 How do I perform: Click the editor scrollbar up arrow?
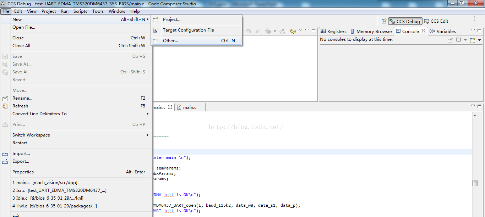(475, 115)
